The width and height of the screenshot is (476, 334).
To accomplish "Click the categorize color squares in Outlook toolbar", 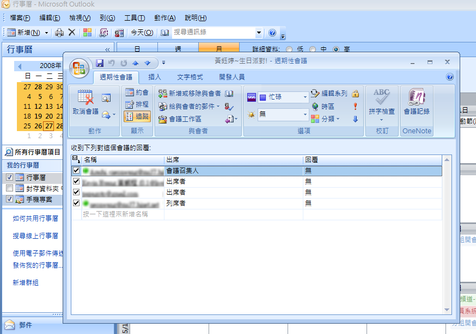I will click(x=88, y=33).
